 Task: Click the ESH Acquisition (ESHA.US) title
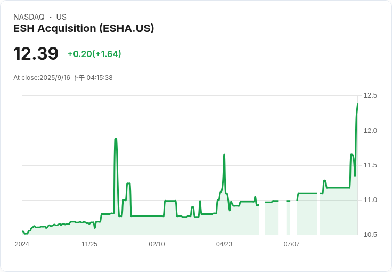[84, 29]
